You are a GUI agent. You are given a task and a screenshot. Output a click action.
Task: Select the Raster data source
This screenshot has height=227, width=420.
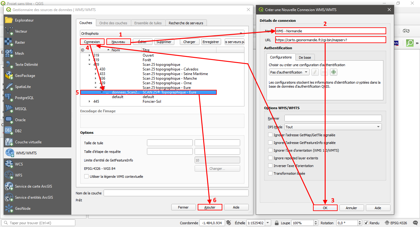(x=38, y=42)
